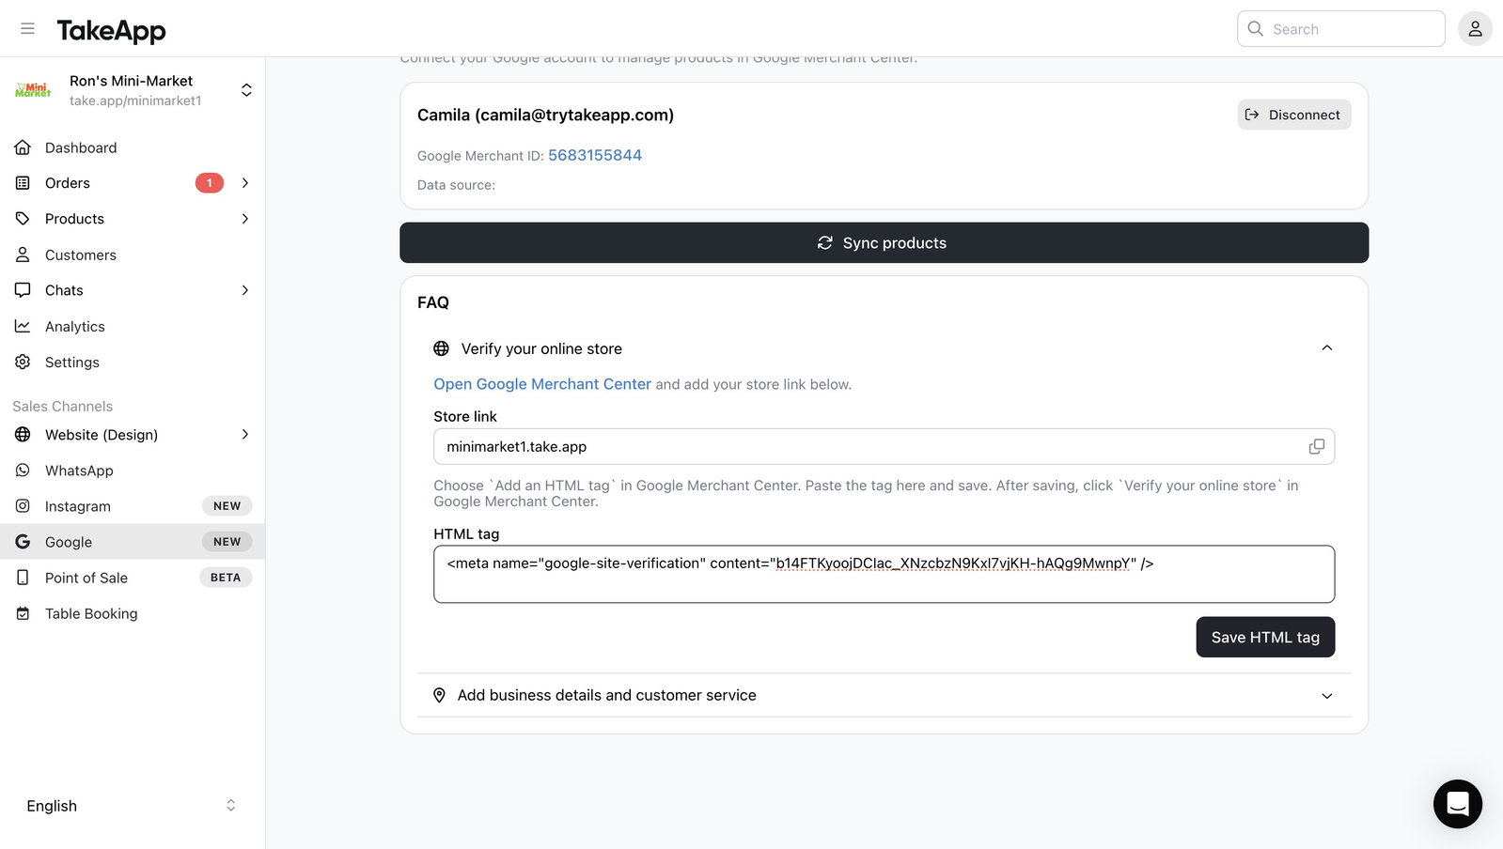Click the WhatsApp icon in sidebar

[23, 471]
